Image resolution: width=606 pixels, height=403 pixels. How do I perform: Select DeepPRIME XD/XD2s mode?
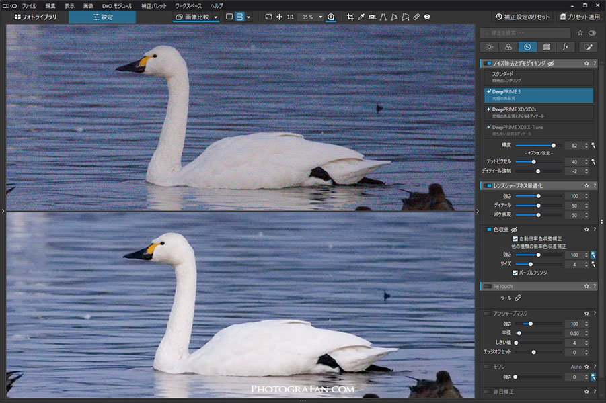539,113
